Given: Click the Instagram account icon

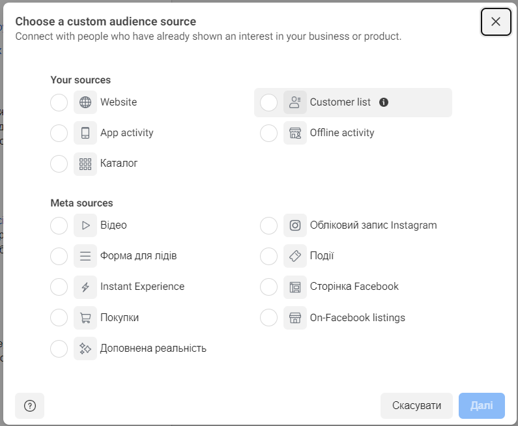Looking at the screenshot, I should [x=295, y=225].
